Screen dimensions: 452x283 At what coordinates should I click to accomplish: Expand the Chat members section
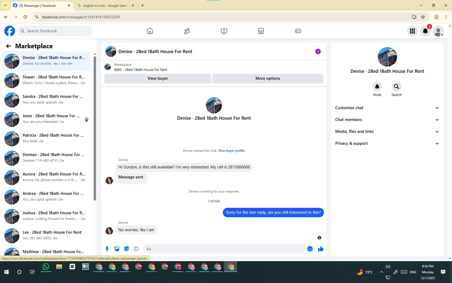[x=387, y=120]
